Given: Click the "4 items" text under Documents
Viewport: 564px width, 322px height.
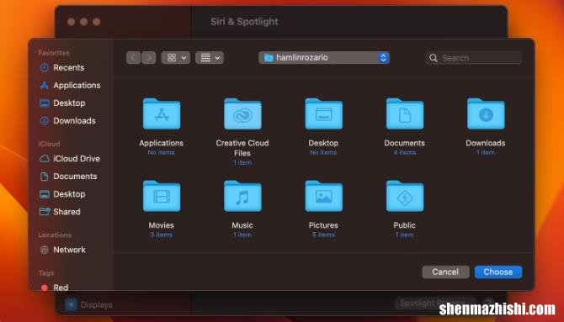Looking at the screenshot, I should 404,153.
